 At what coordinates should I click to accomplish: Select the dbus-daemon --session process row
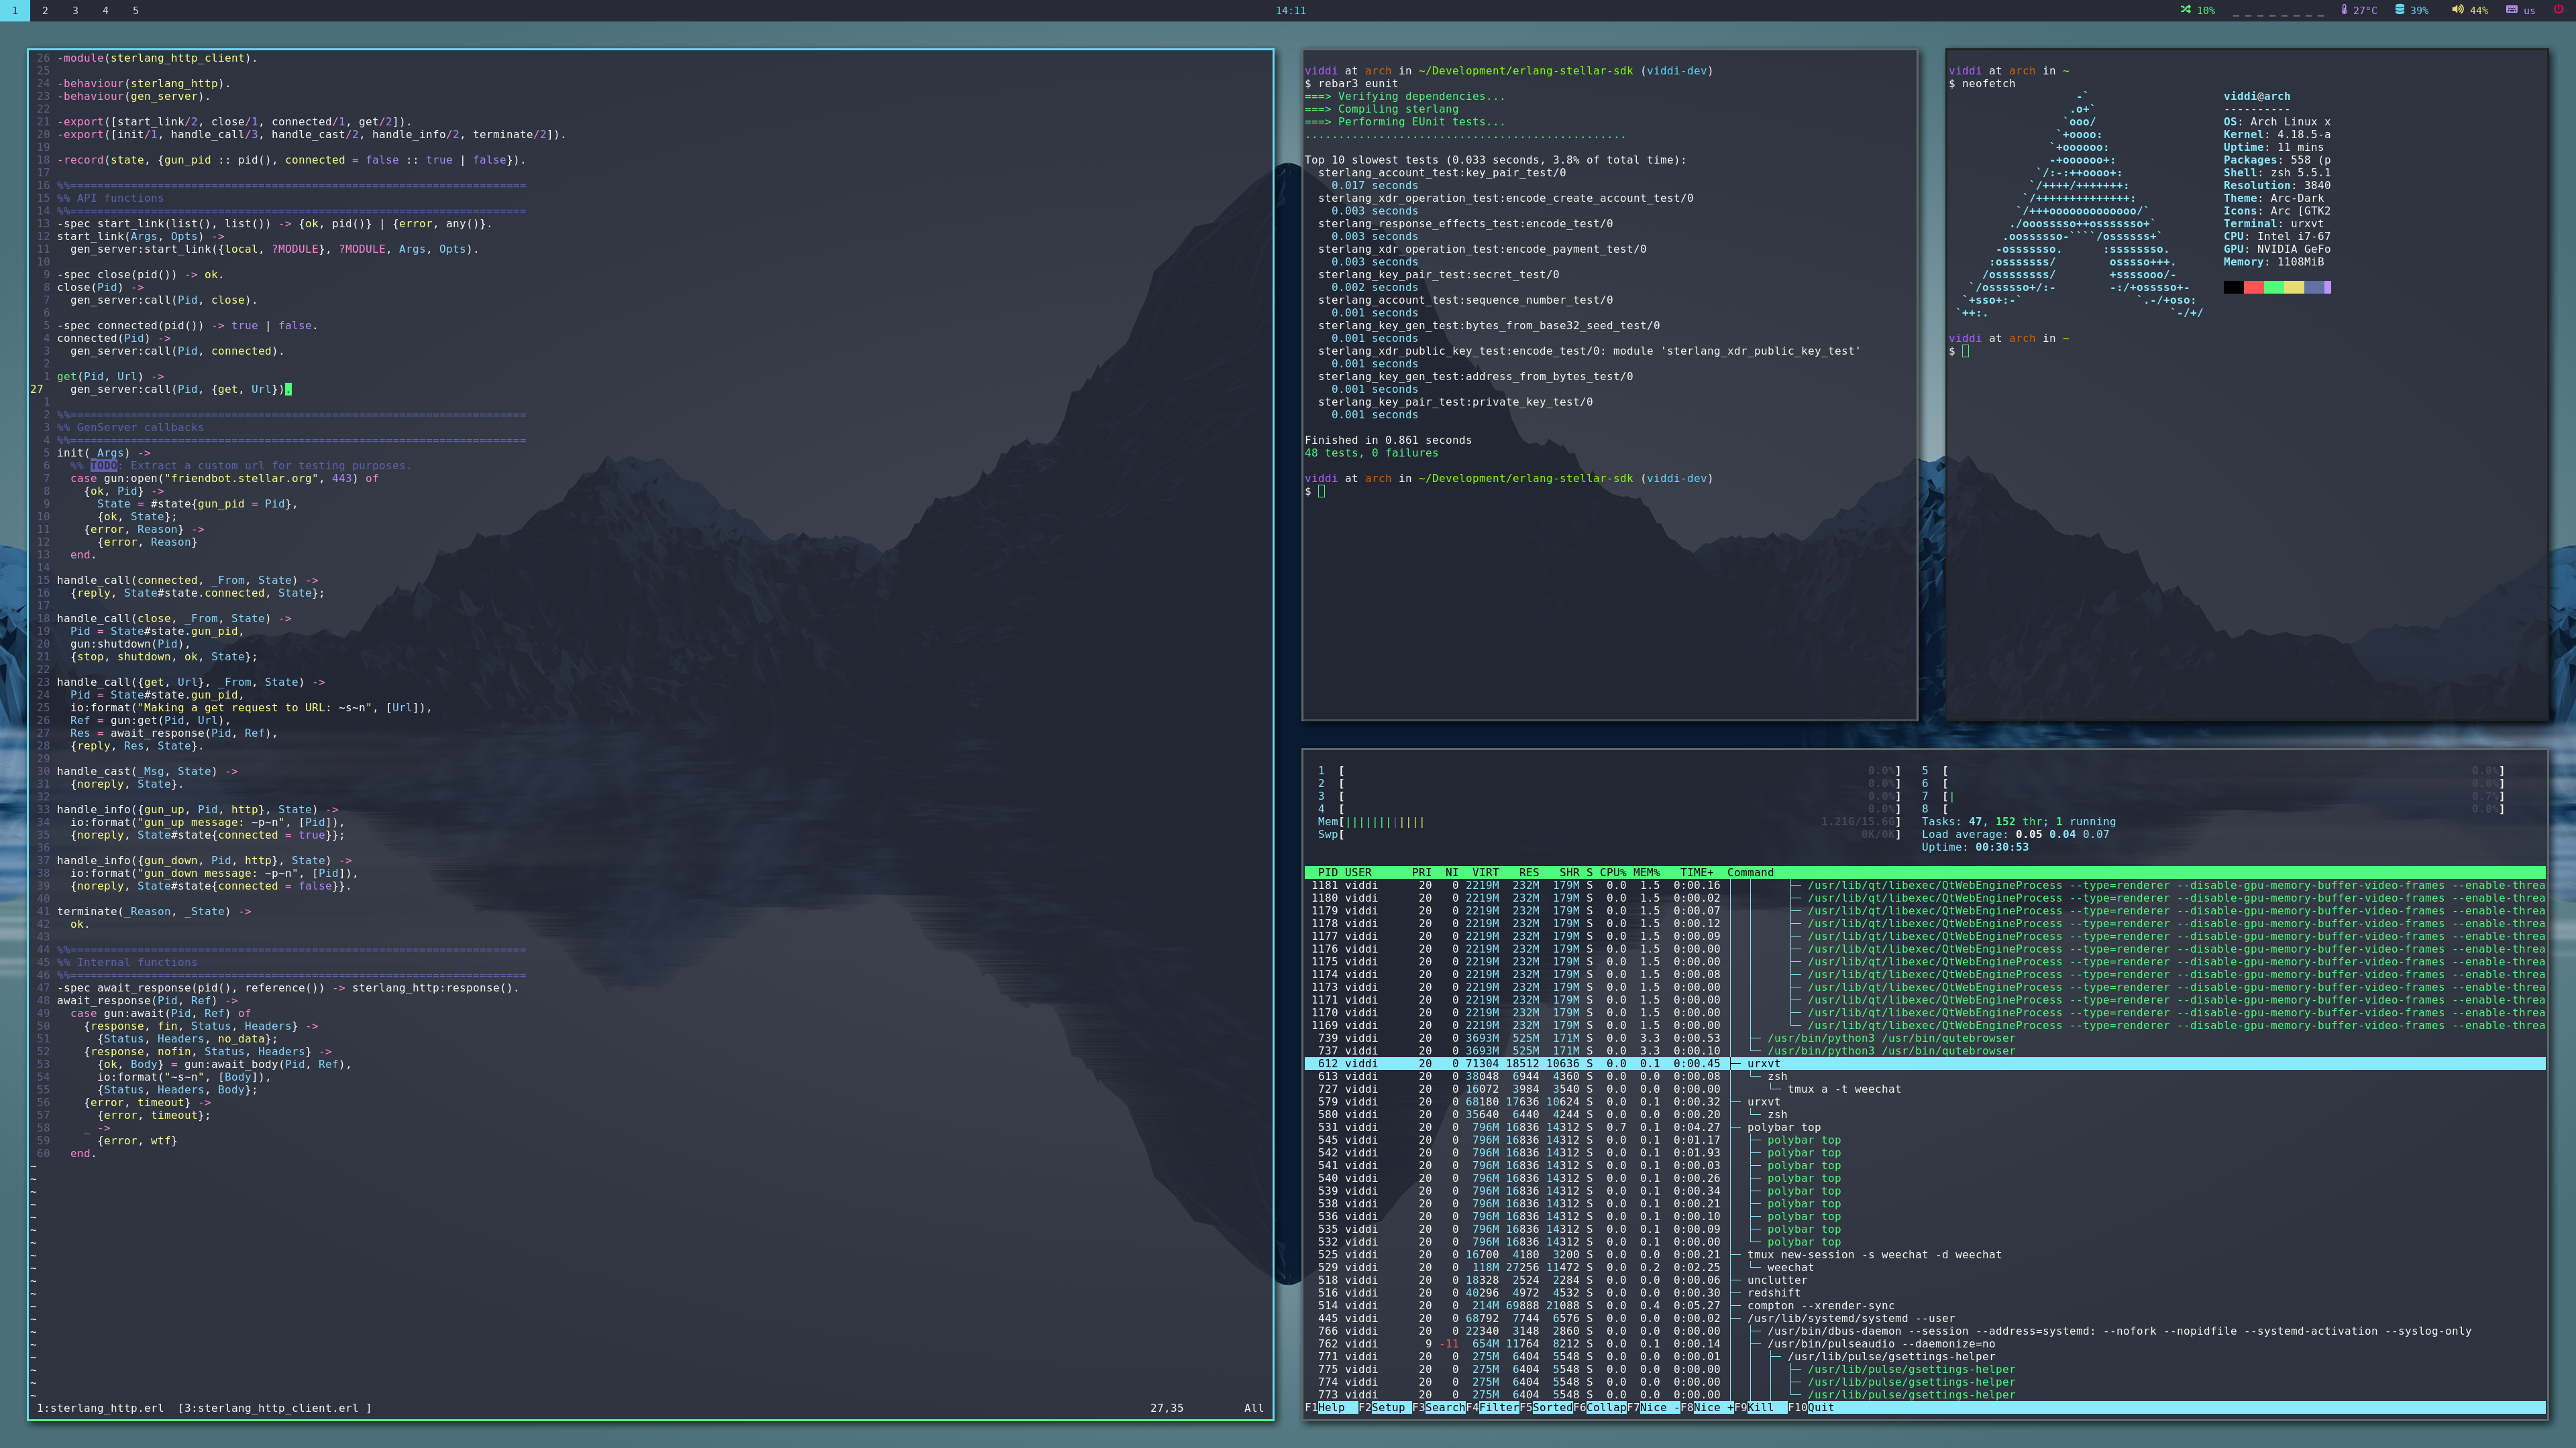(1924, 1331)
